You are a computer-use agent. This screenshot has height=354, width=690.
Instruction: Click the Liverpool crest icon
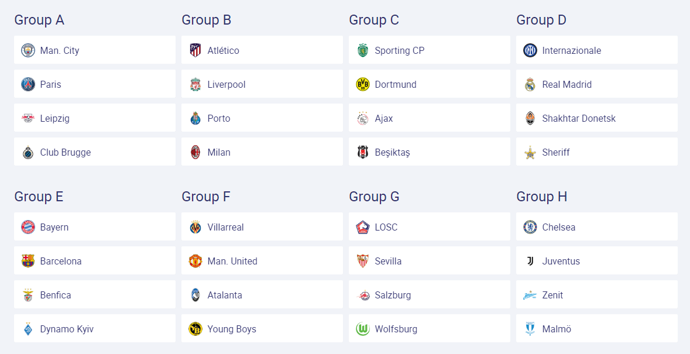click(x=195, y=84)
